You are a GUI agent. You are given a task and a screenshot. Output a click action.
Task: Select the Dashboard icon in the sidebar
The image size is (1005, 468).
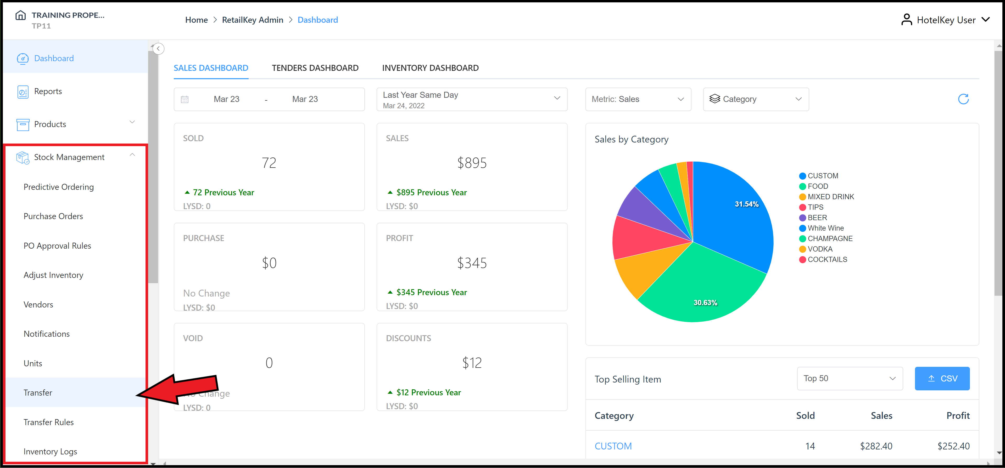point(23,58)
